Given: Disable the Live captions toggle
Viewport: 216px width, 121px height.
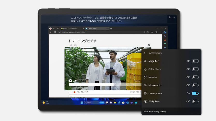Looking at the screenshot, I should (195, 93).
